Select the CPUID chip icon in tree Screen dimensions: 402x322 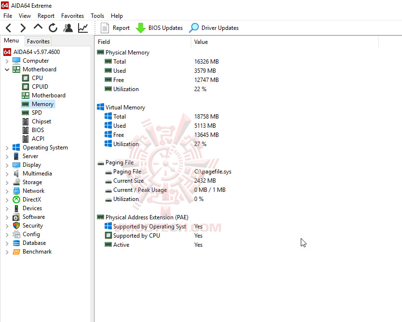point(26,87)
